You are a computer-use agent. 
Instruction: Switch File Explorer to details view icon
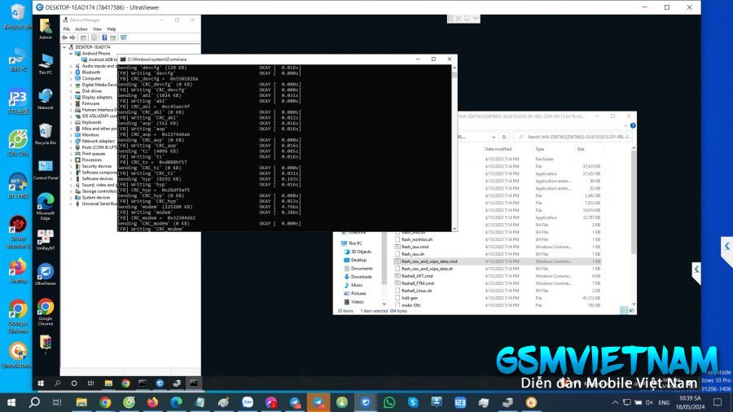(623, 310)
